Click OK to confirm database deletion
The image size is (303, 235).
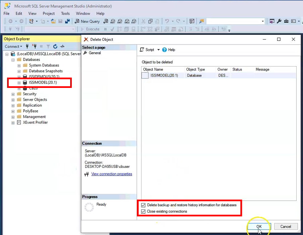point(259,226)
